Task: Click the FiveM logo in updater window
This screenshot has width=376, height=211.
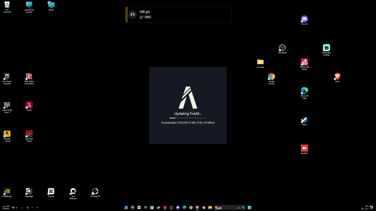Action: coord(188,97)
